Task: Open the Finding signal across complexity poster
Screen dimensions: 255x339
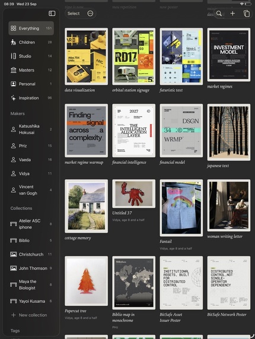Action: click(x=86, y=131)
